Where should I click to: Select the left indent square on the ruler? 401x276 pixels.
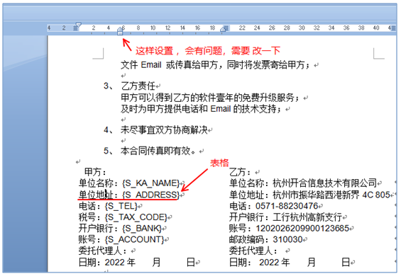coord(120,33)
